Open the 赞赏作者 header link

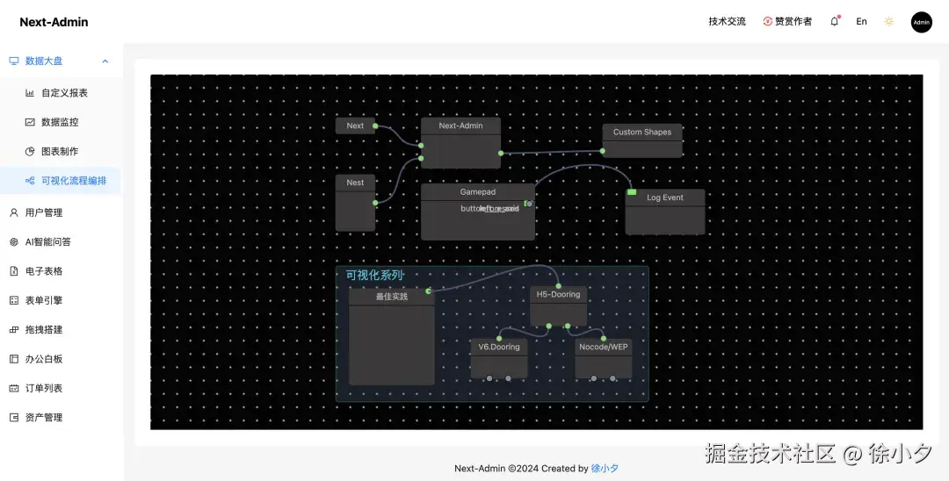point(793,22)
